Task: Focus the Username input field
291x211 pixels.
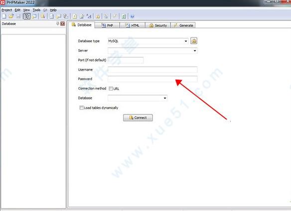Action: [152, 70]
